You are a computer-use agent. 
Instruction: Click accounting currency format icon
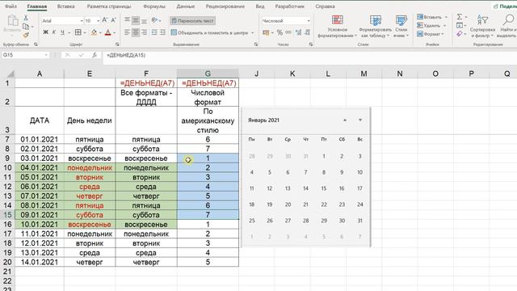[266, 32]
